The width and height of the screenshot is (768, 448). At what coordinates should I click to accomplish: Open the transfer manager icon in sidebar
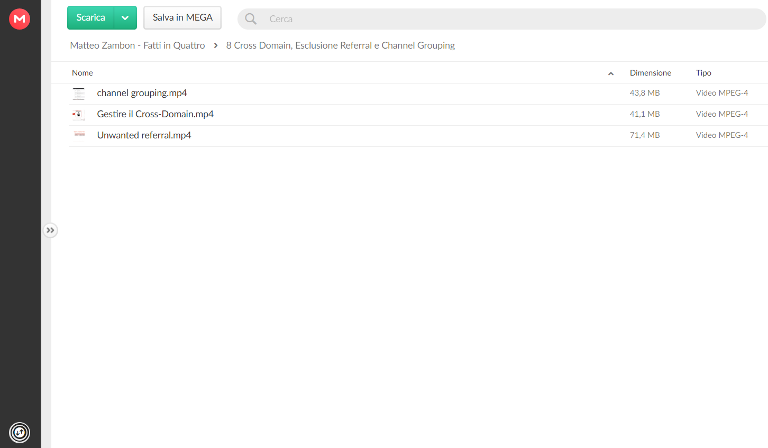point(20,433)
